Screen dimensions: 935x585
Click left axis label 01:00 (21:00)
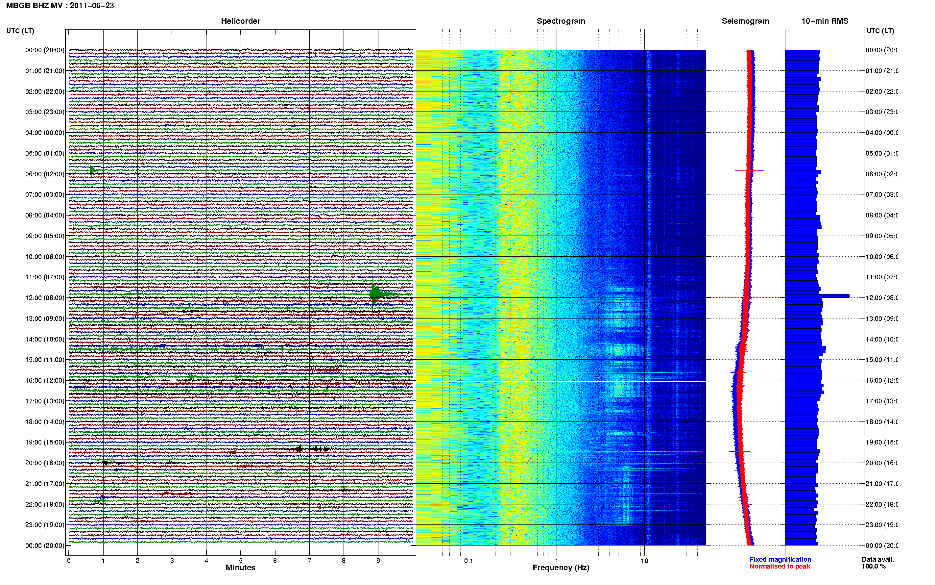(x=44, y=71)
